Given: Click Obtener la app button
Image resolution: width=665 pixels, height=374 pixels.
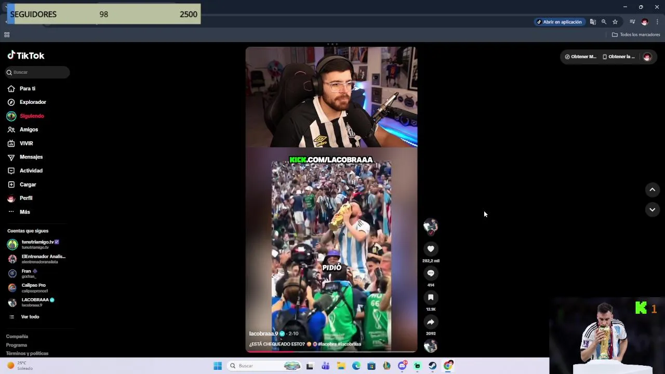Looking at the screenshot, I should (x=619, y=57).
